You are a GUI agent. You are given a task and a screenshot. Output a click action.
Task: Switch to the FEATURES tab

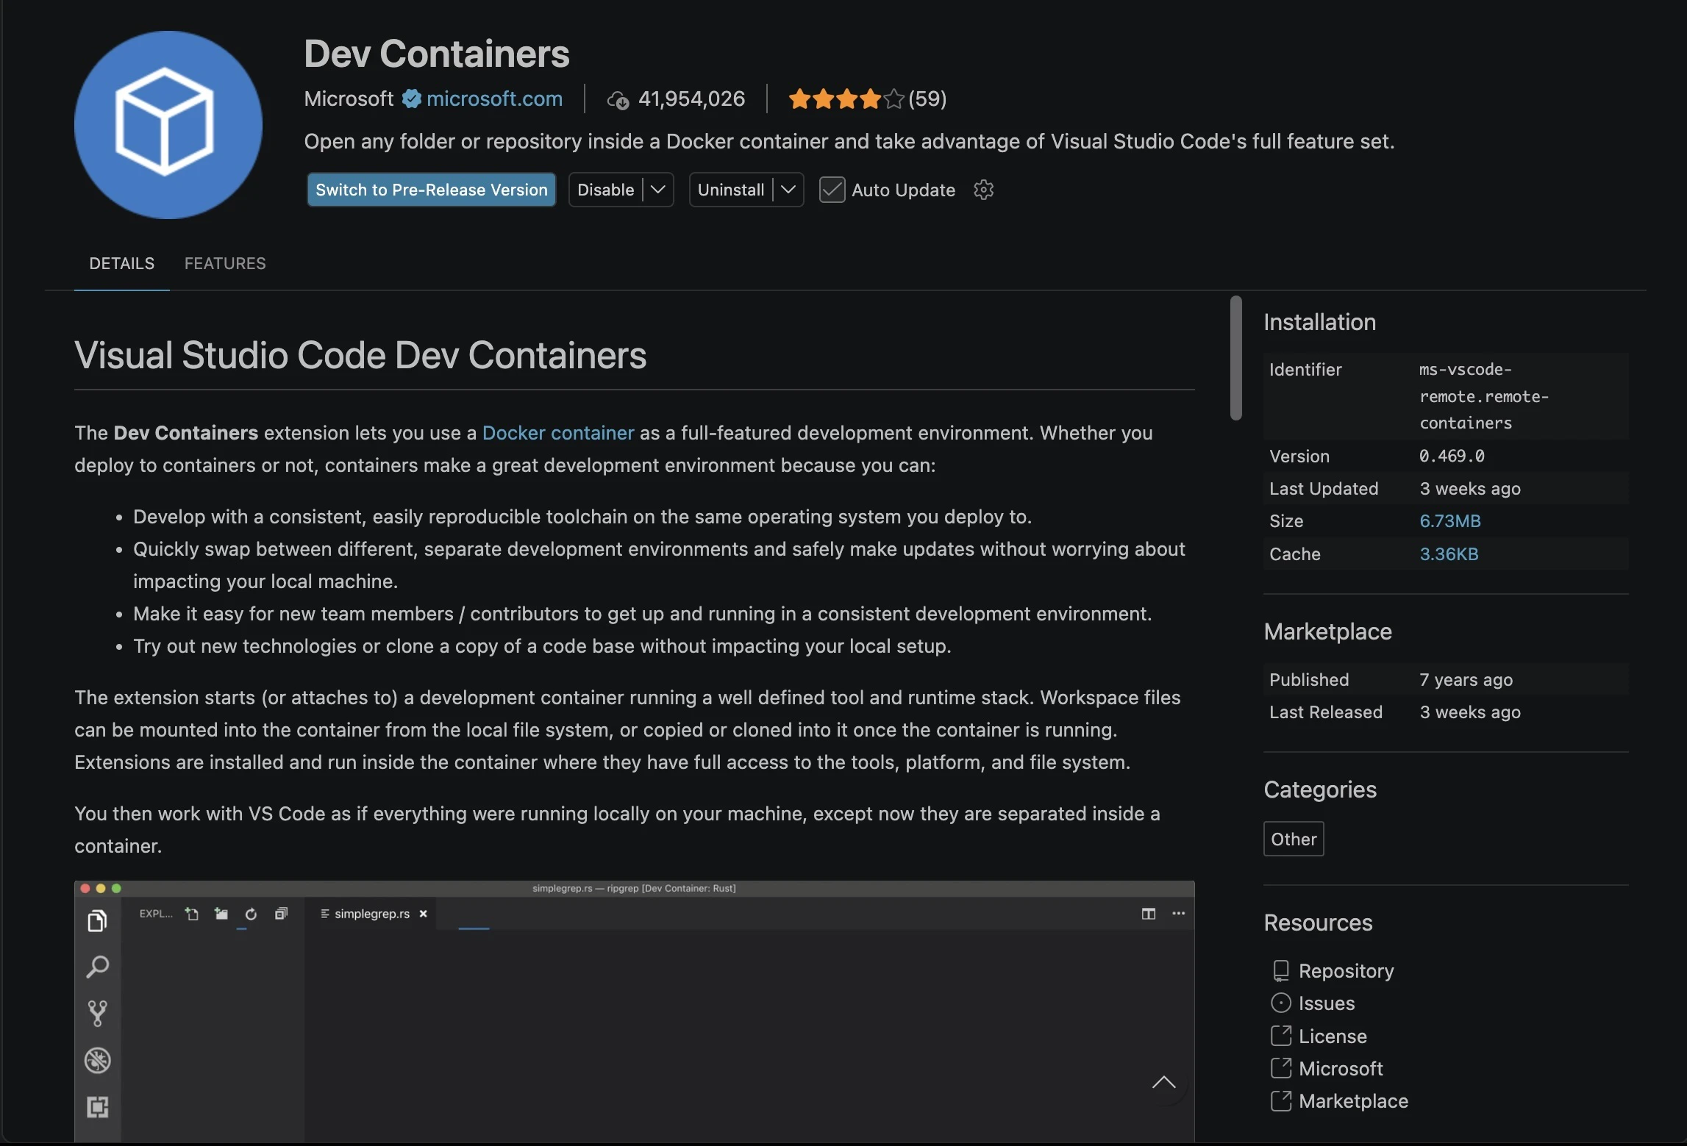point(225,263)
